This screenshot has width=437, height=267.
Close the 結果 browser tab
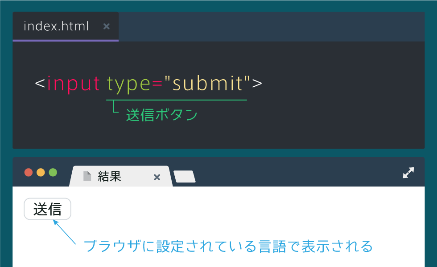coord(157,177)
